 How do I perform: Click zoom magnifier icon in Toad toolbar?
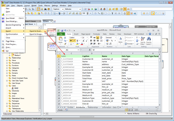pos(70,13)
